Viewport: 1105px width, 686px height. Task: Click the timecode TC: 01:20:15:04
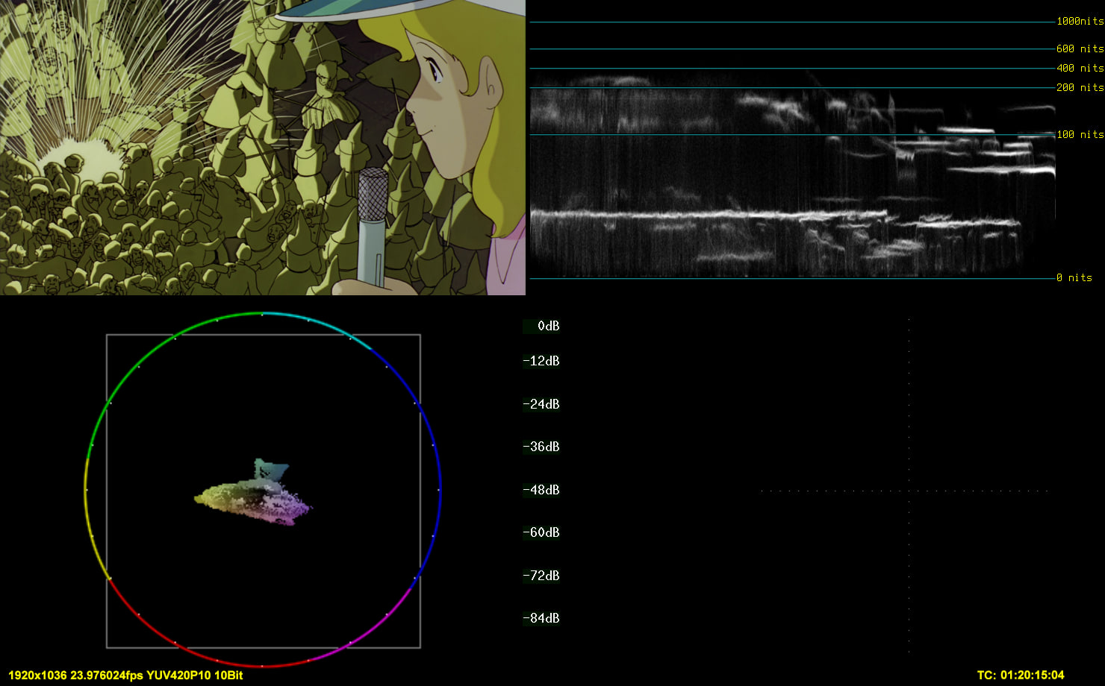tap(1021, 675)
